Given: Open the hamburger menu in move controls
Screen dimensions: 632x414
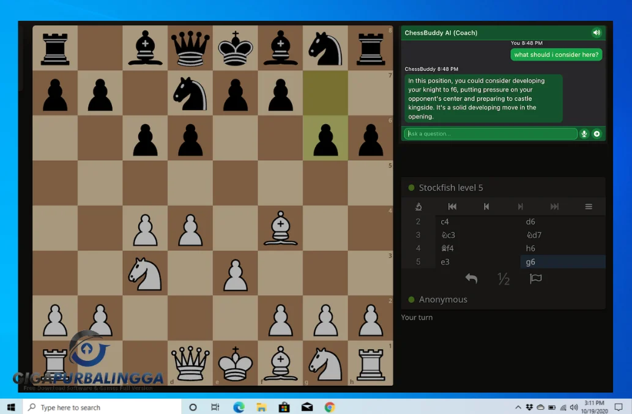Looking at the screenshot, I should (589, 207).
